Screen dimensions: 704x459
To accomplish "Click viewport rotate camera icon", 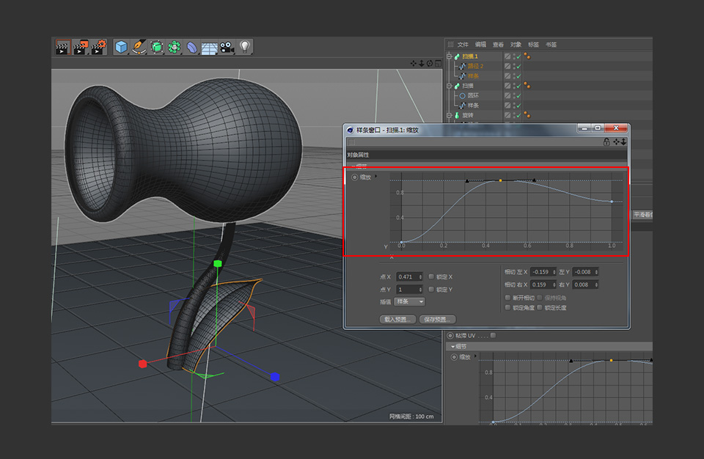I will 430,63.
